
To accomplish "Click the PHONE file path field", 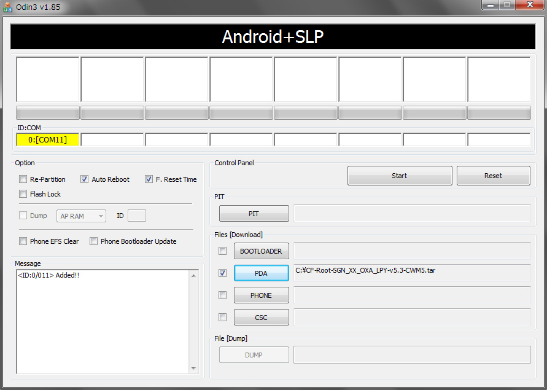I will coord(412,295).
